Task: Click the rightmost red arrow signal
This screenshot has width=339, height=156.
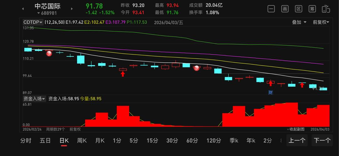Action: 302,85
